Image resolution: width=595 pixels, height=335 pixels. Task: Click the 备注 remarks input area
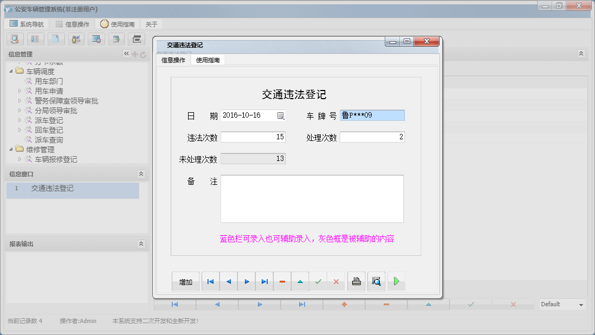pos(312,198)
